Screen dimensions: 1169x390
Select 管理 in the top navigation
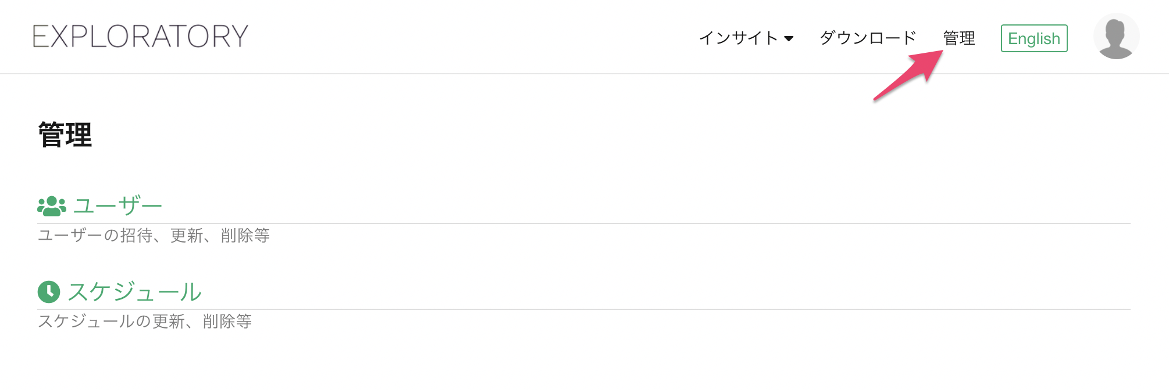(959, 38)
